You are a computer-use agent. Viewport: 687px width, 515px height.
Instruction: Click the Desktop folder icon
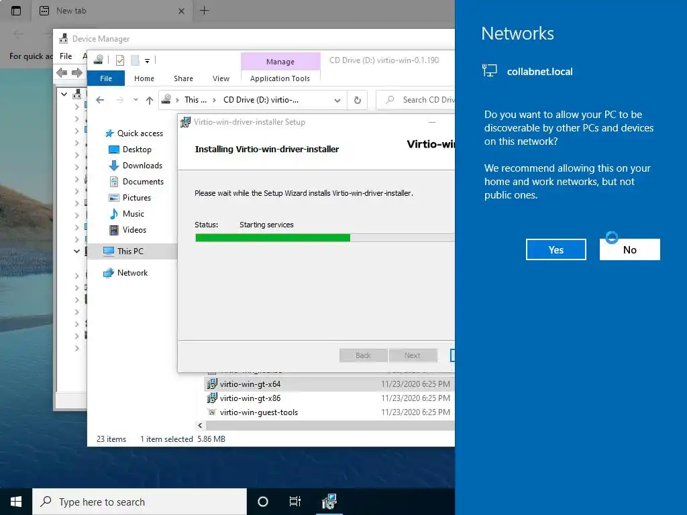pos(114,150)
